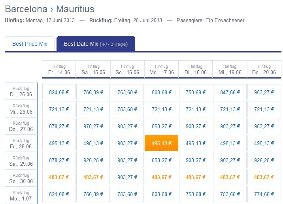The image size is (283, 204).
Task: Click Hinflug So., 16.06 column header
Action: pos(127,69)
